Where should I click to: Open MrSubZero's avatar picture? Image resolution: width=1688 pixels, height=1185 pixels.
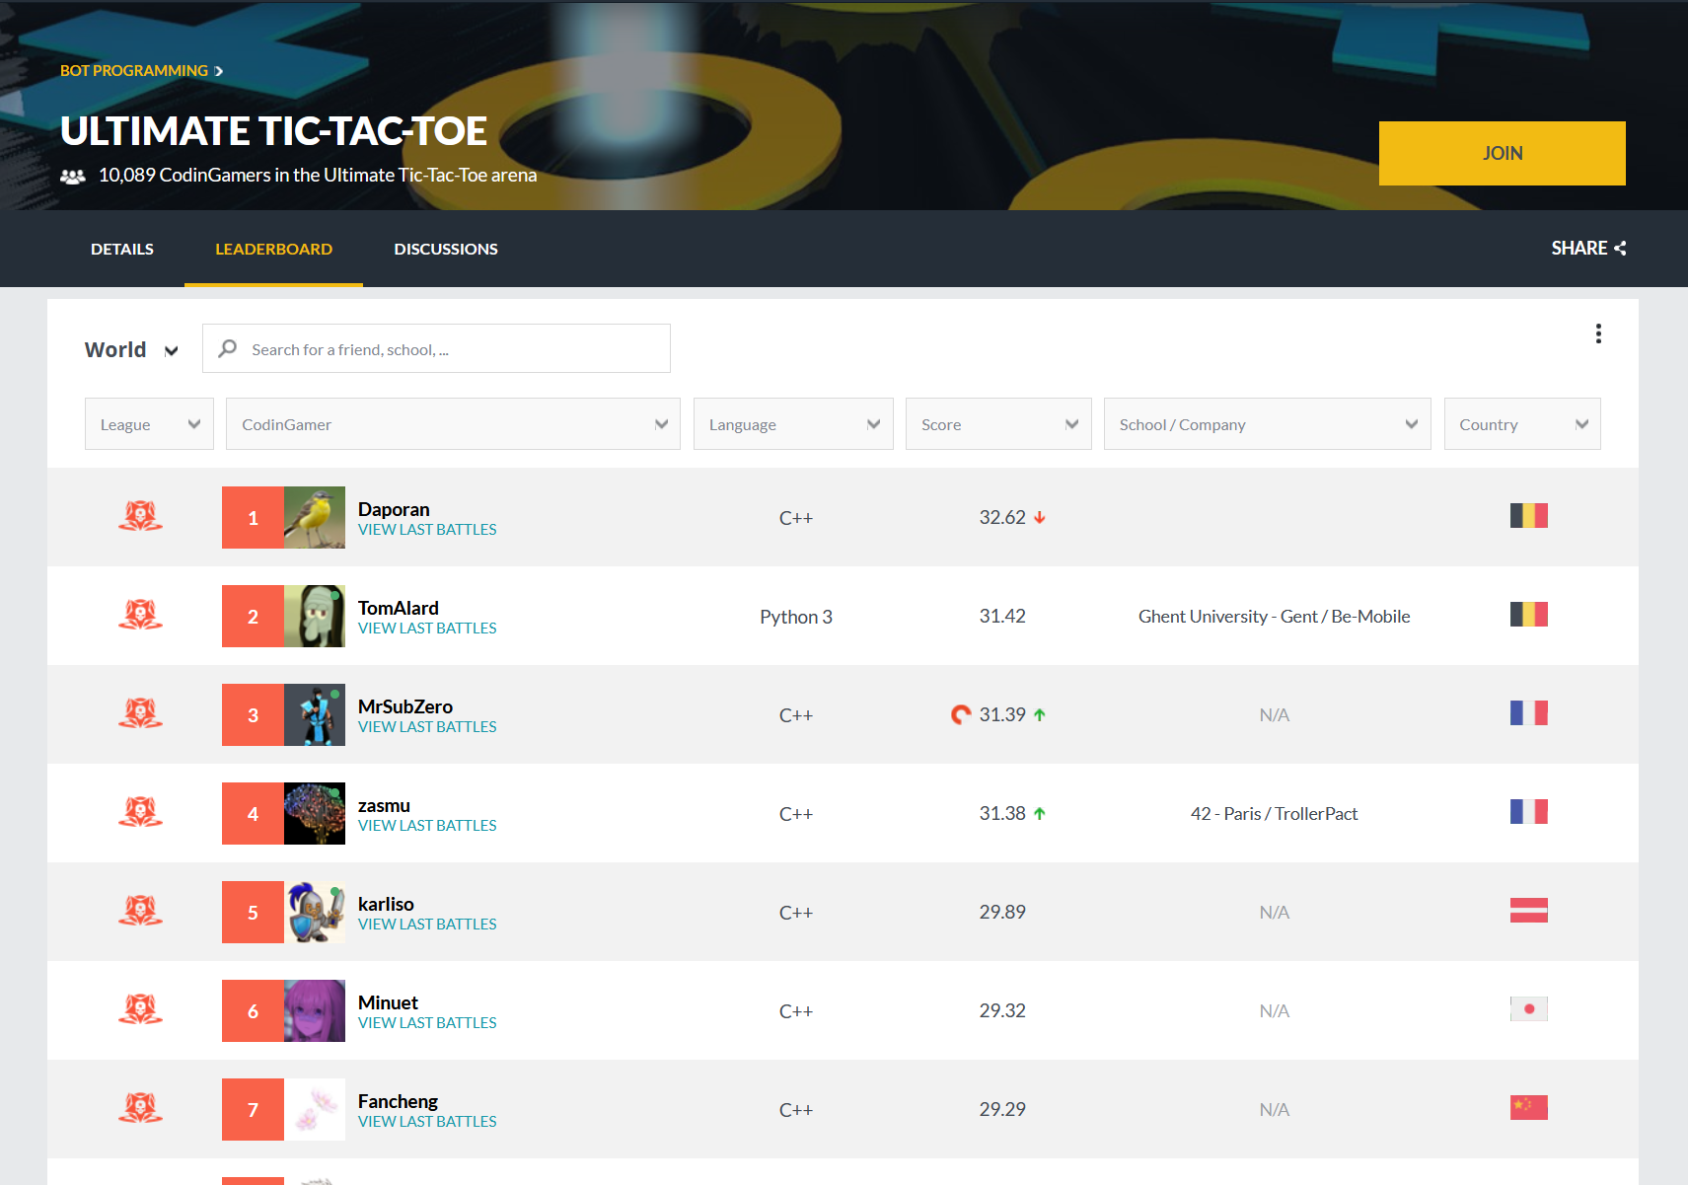[x=315, y=714]
